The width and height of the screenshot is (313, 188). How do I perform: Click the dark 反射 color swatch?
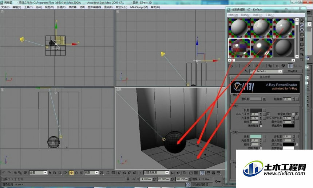coord(256,110)
